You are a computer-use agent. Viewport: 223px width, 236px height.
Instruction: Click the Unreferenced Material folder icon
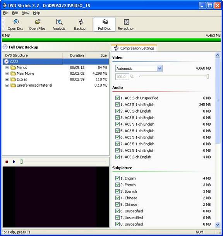tap(13, 85)
